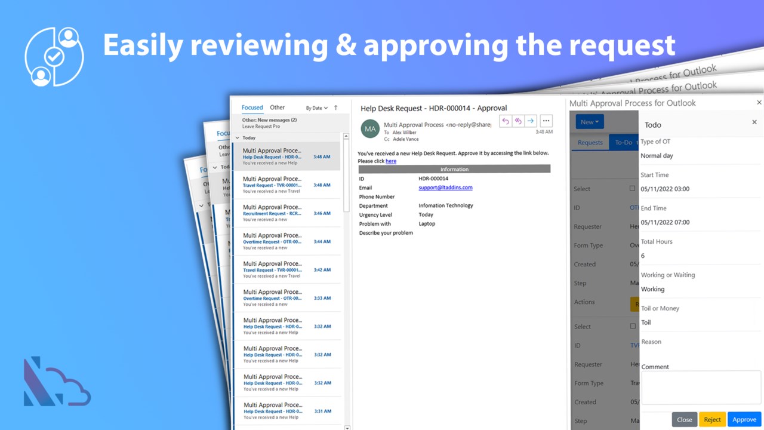Click the Information table header bar
The width and height of the screenshot is (764, 430).
pyautogui.click(x=454, y=169)
